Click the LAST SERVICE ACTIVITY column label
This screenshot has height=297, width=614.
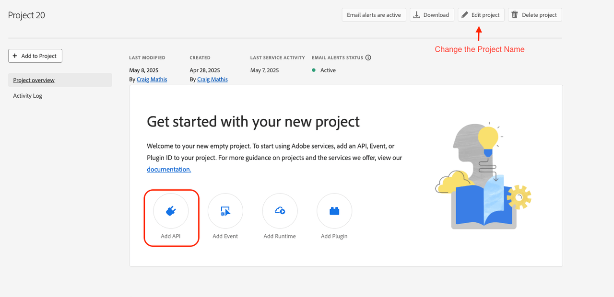coord(278,57)
